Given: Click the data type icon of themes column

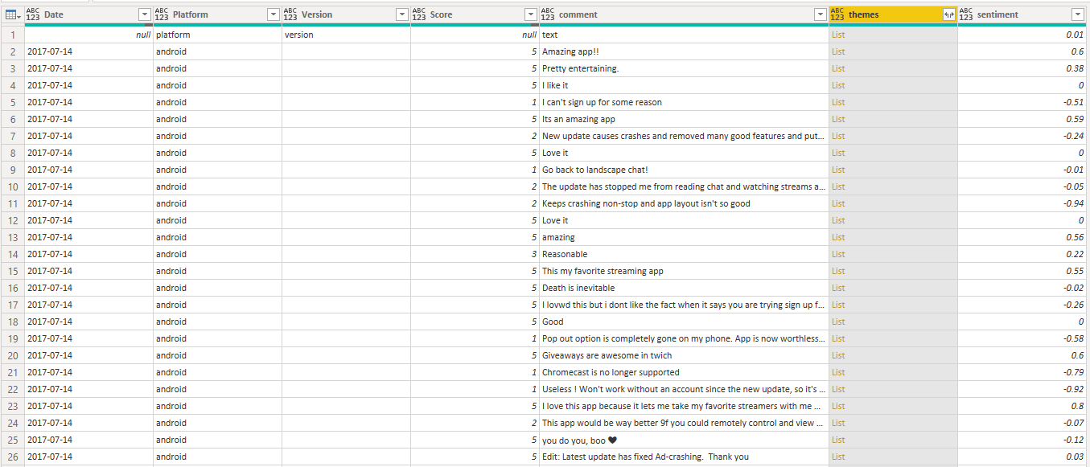Looking at the screenshot, I should [x=837, y=14].
